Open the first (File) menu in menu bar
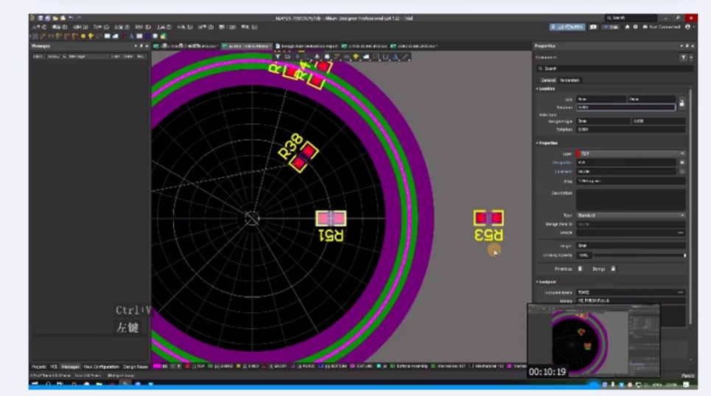This screenshot has height=396, width=711. (x=39, y=27)
